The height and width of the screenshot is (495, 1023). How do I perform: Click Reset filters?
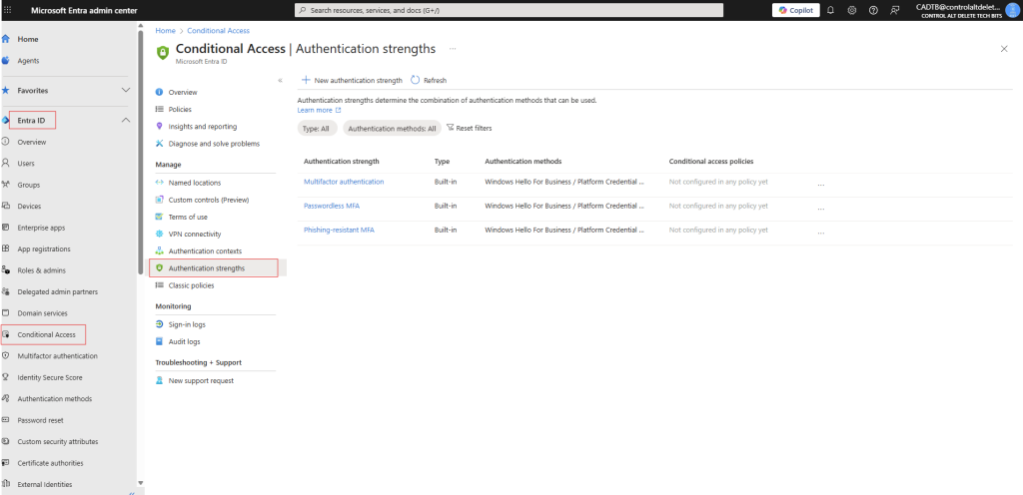click(469, 129)
